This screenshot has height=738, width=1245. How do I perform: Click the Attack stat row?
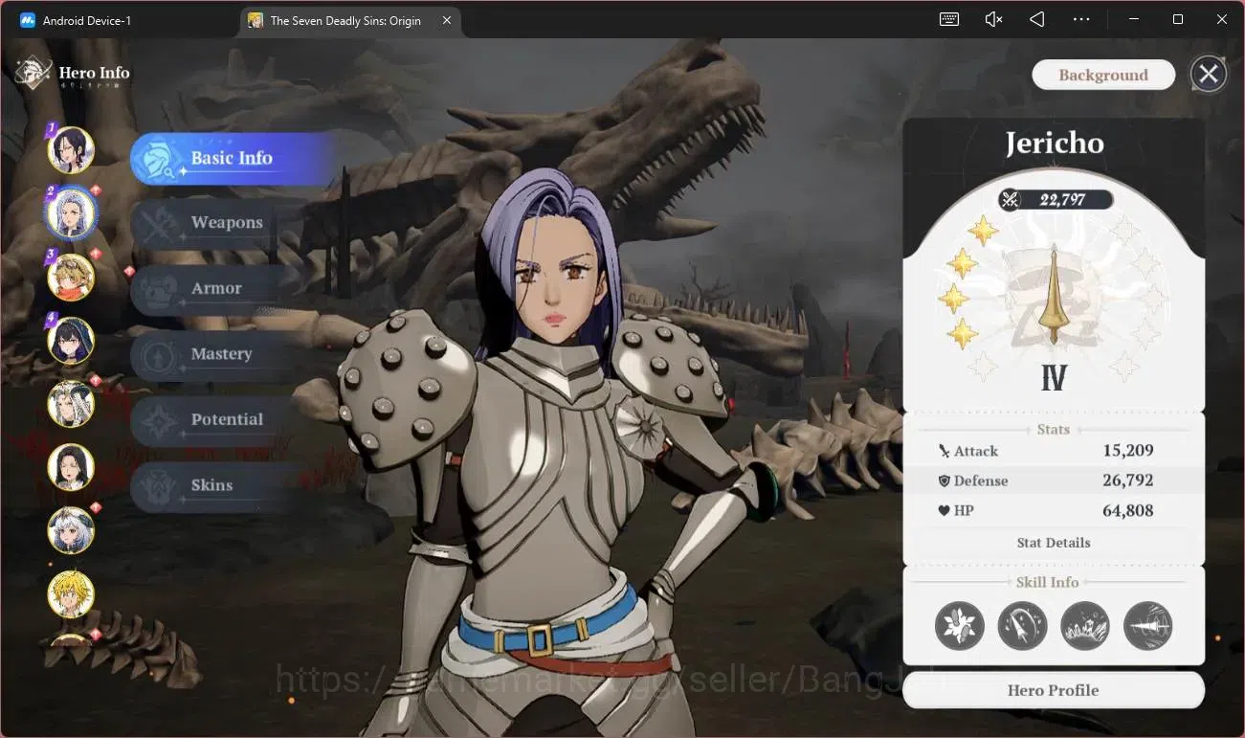1054,451
